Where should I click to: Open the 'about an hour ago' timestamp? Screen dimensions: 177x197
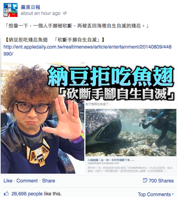(40, 13)
